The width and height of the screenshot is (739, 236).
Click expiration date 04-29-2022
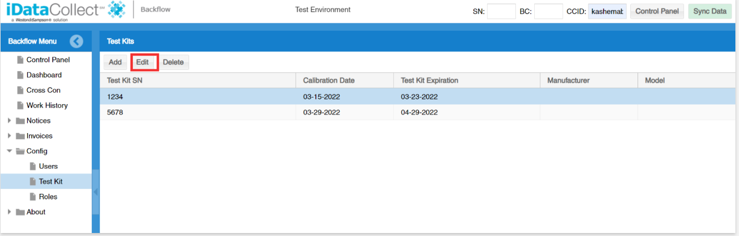point(419,112)
